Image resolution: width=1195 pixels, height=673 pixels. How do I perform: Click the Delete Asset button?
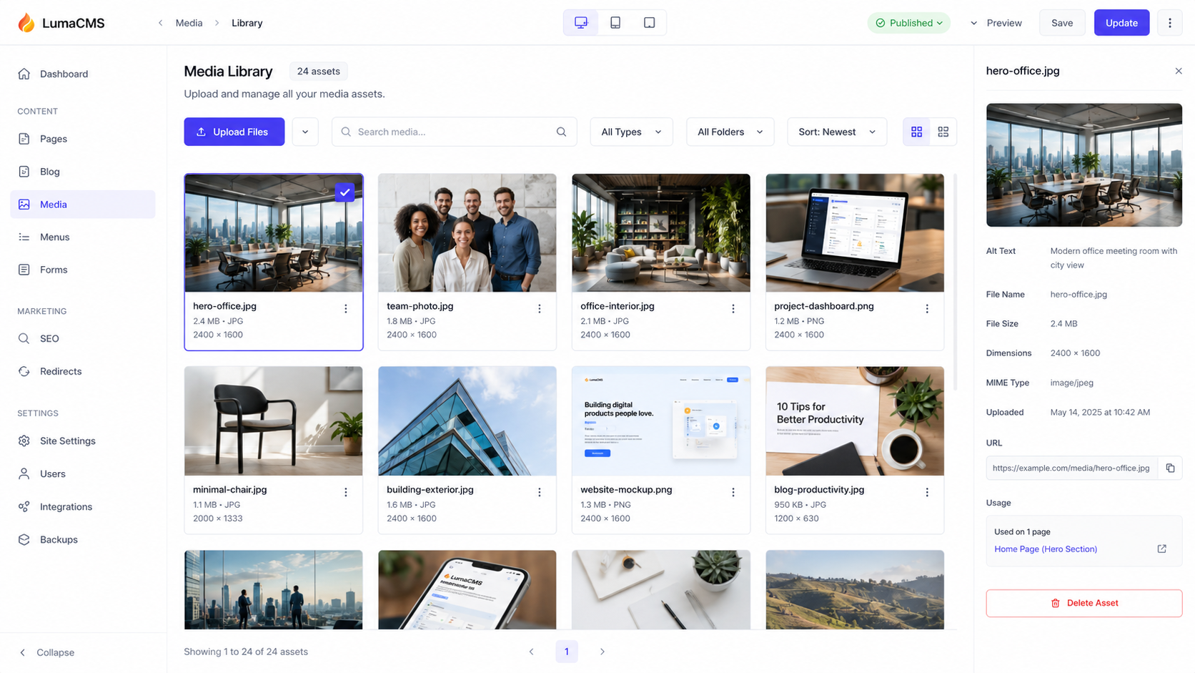(1084, 603)
